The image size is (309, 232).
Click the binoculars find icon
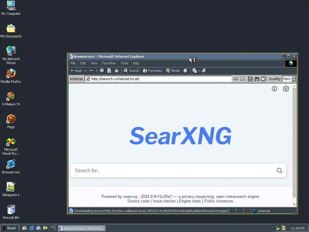(257, 79)
